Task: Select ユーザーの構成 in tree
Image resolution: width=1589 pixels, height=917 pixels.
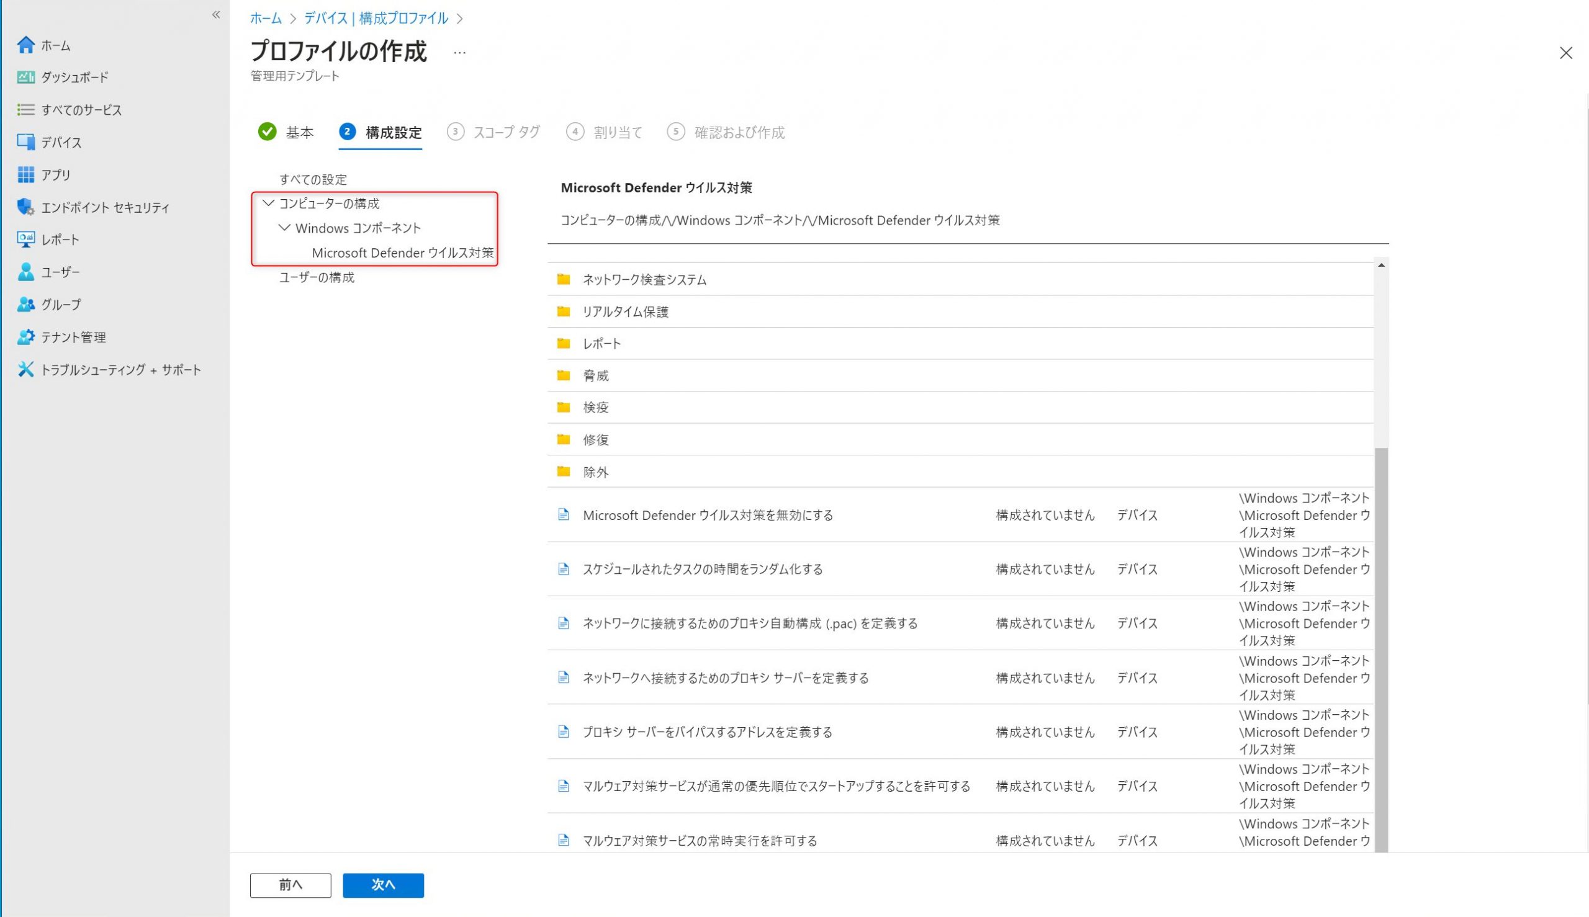Action: [317, 278]
